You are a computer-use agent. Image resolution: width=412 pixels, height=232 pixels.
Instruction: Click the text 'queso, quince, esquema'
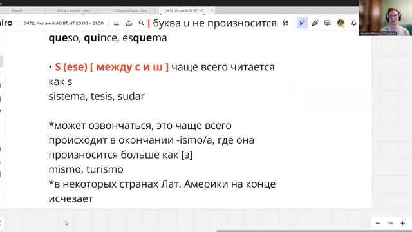click(108, 38)
